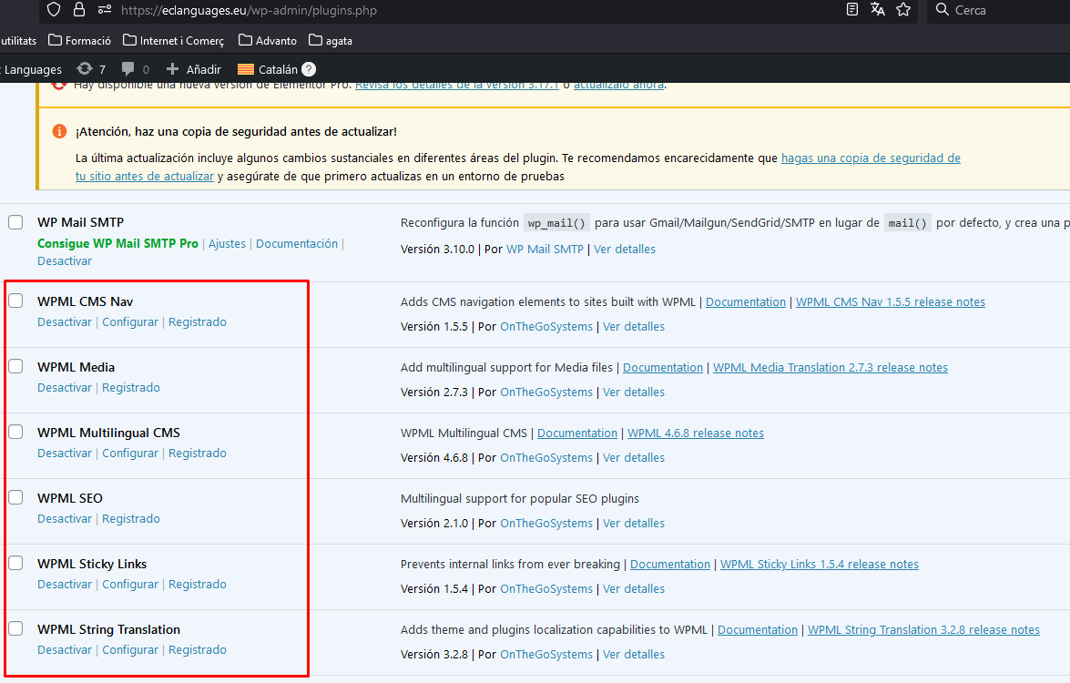Viewport: 1070px width, 683px height.
Task: Deactivate the WPML String Translation plugin
Action: tap(64, 649)
